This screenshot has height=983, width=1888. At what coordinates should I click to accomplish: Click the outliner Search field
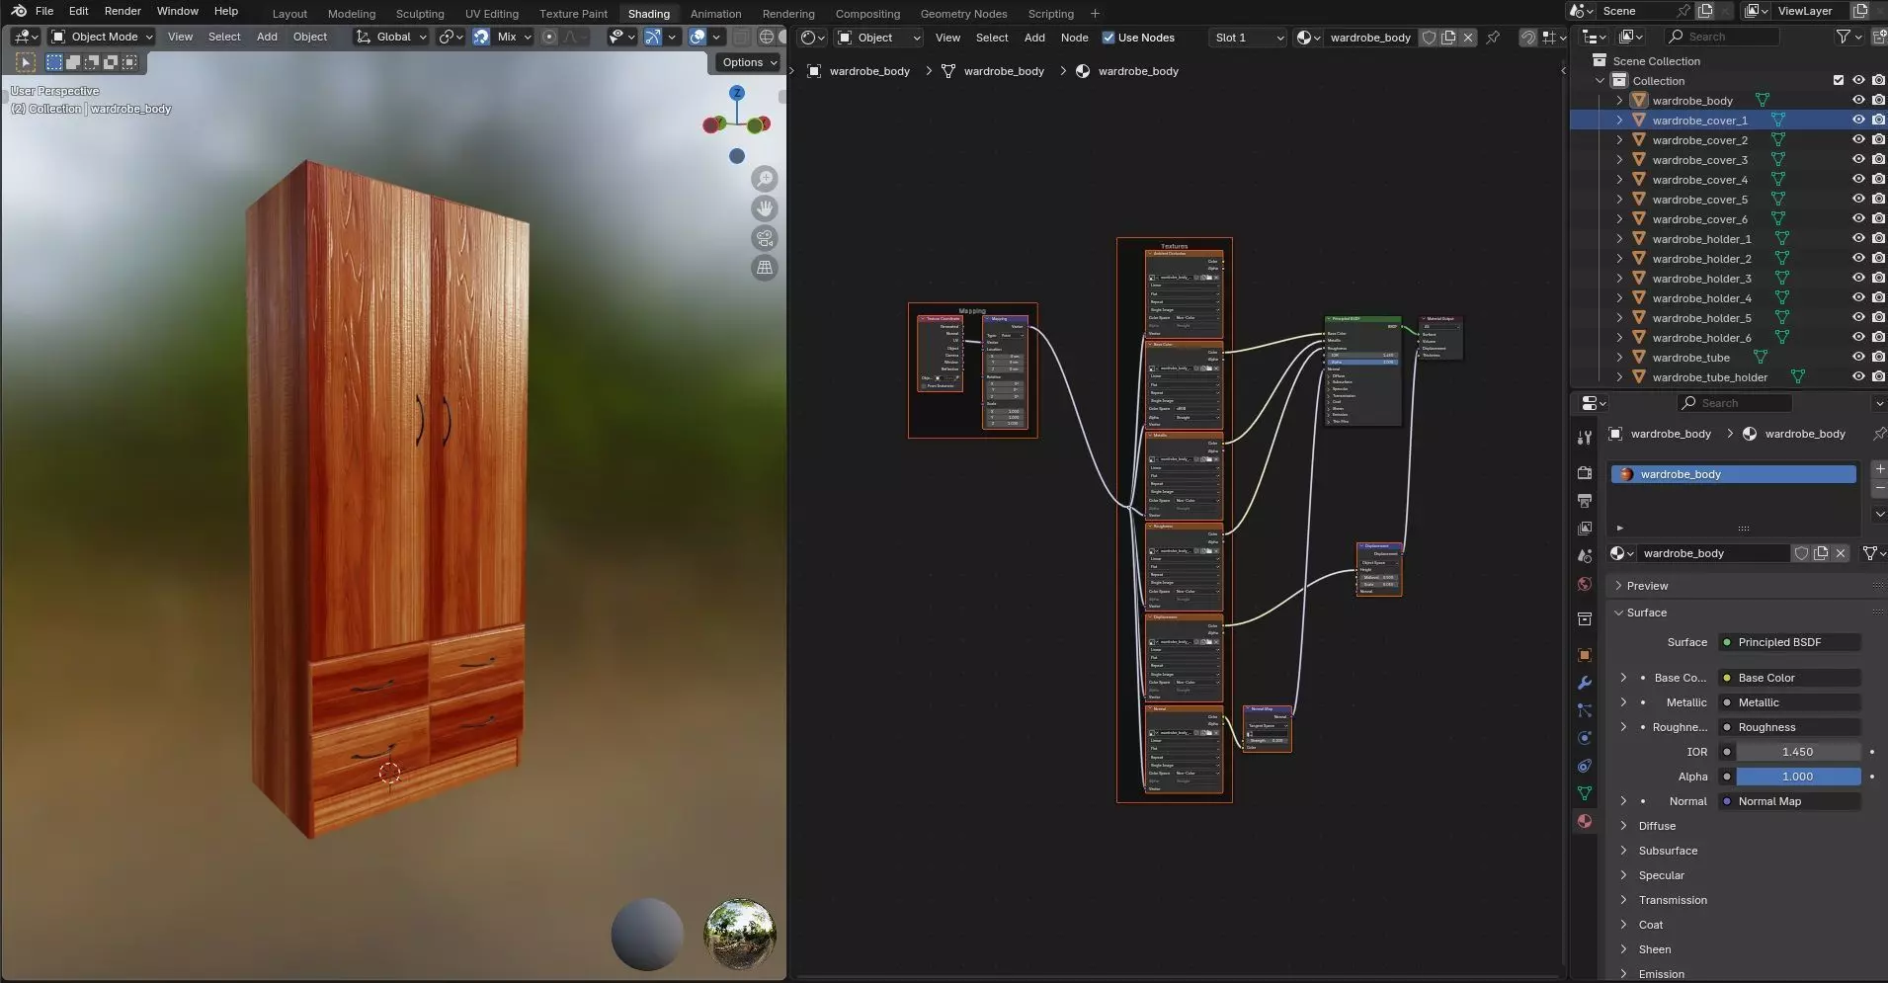pyautogui.click(x=1722, y=37)
